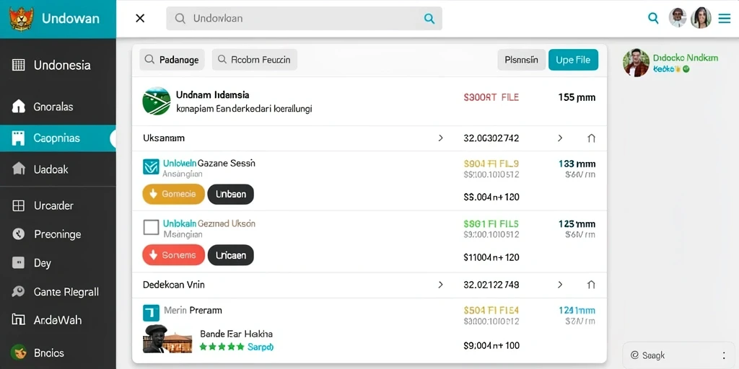The width and height of the screenshot is (739, 369).
Task: Open Preoninge phone icon in sidebar
Action: 18,234
